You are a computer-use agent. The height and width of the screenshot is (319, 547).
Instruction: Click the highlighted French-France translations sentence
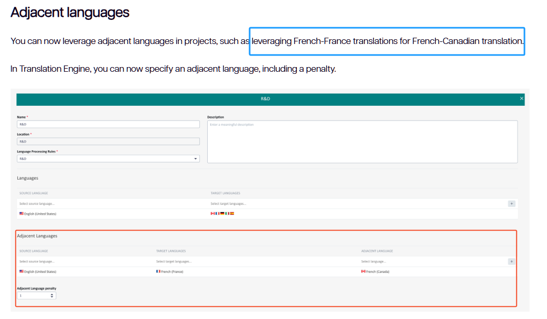[x=387, y=41]
